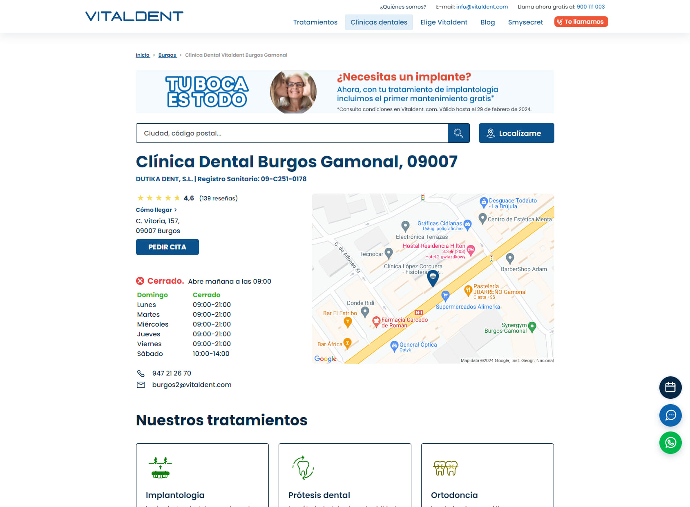Open the Prótesis dental card title
Screen dimensions: 690x507
[319, 495]
